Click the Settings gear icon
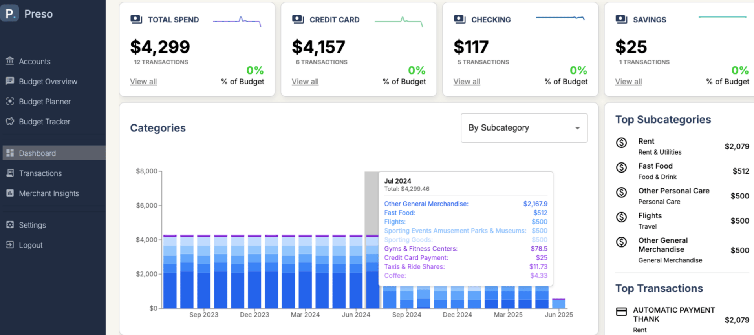The height and width of the screenshot is (335, 754). (10, 225)
